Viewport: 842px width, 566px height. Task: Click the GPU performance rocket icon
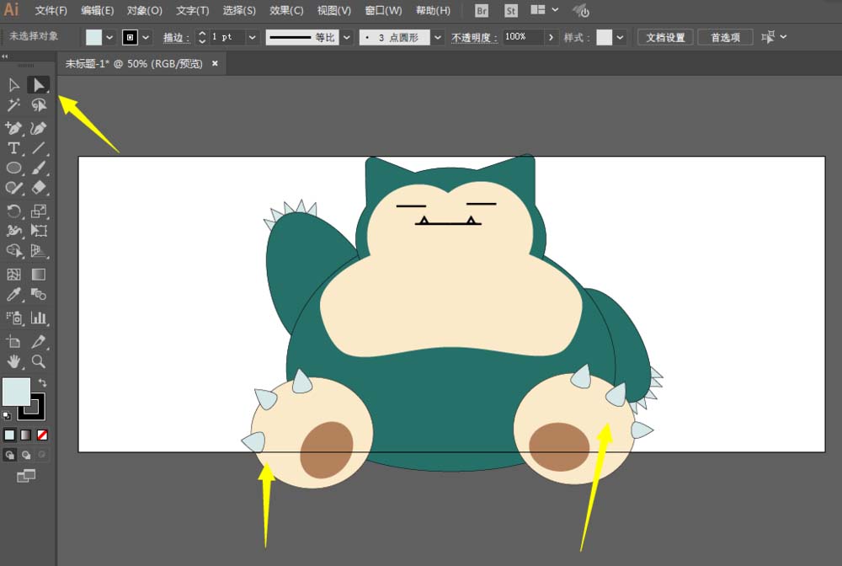581,10
